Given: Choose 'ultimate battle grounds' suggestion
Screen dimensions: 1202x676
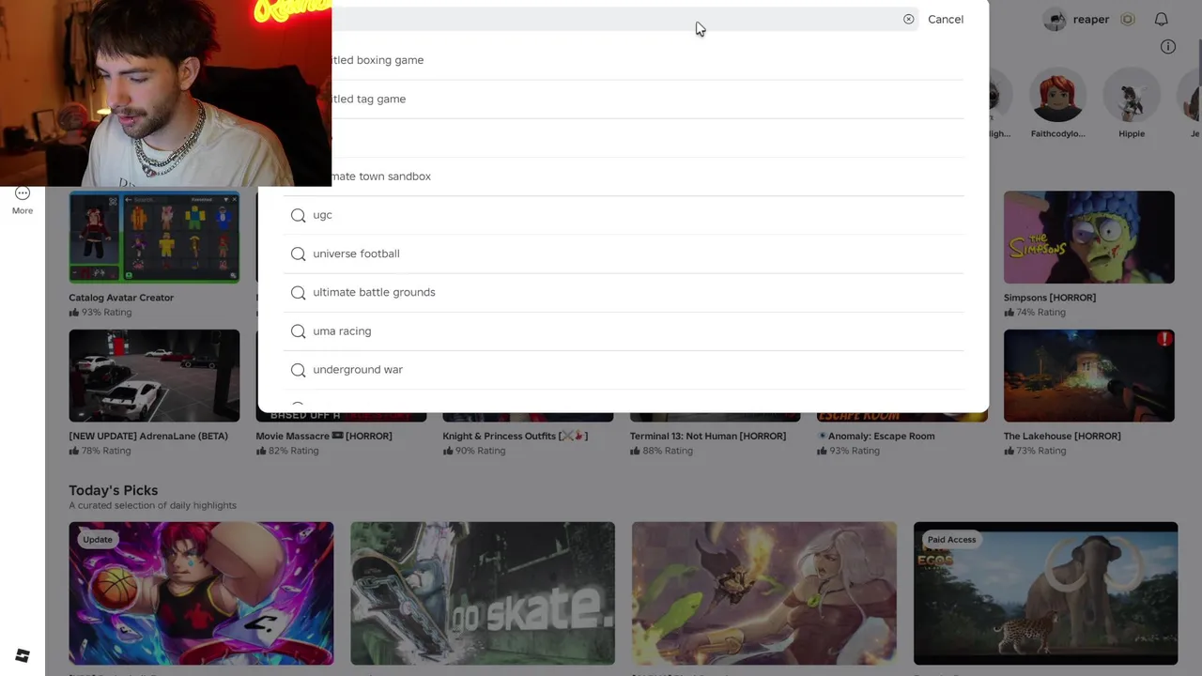Looking at the screenshot, I should [x=624, y=292].
